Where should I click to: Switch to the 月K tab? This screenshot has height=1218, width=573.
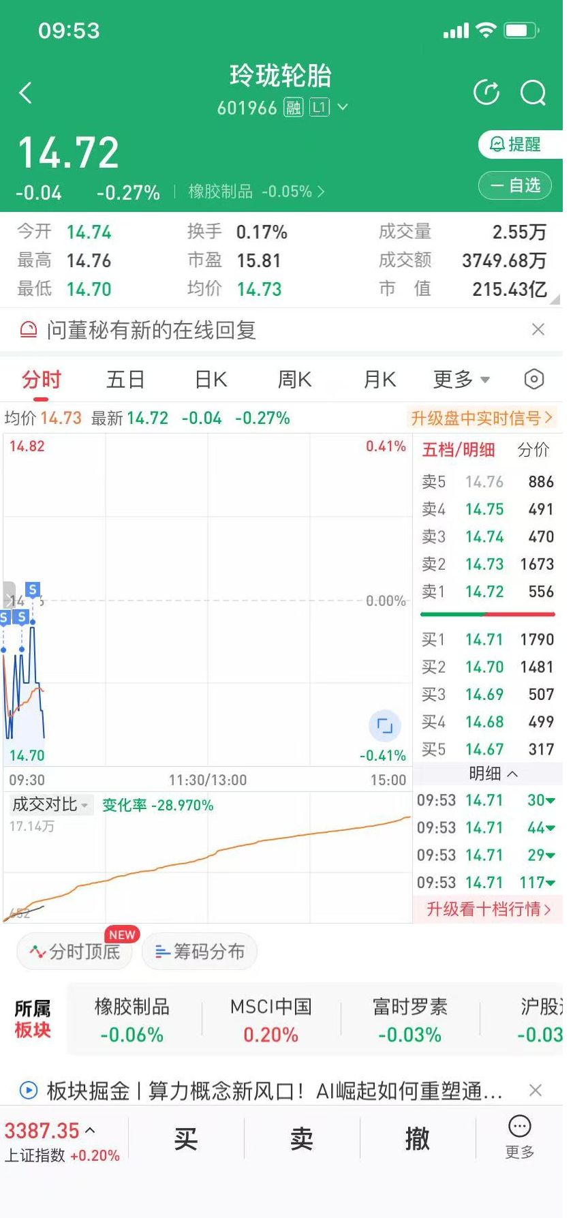(x=380, y=380)
